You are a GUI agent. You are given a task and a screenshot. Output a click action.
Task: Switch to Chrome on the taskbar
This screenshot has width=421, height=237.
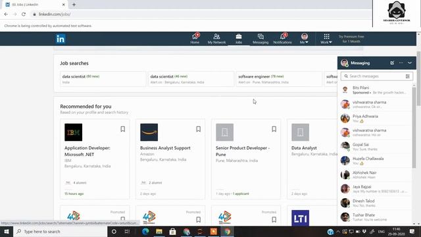pos(227,231)
